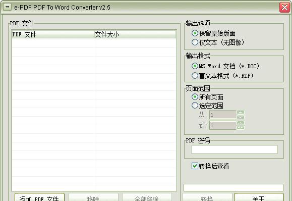Sort by PDF 文件 column header
Image resolution: width=292 pixels, height=201 pixels.
53,34
